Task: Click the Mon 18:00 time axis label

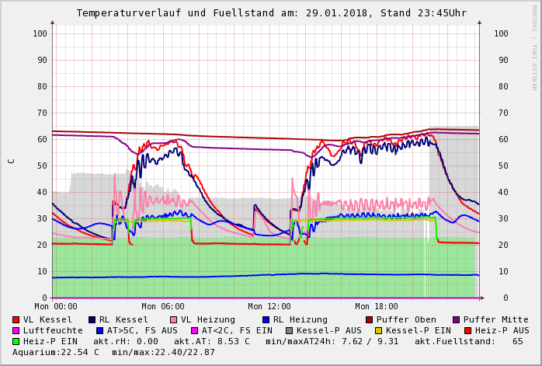Action: point(376,306)
